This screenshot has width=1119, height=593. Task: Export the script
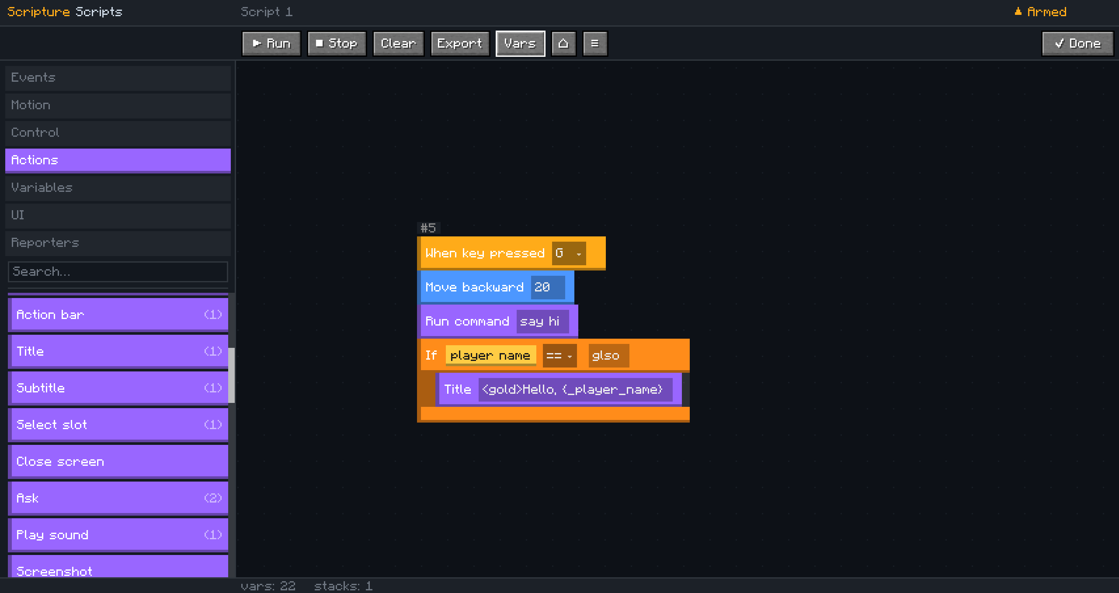coord(460,43)
